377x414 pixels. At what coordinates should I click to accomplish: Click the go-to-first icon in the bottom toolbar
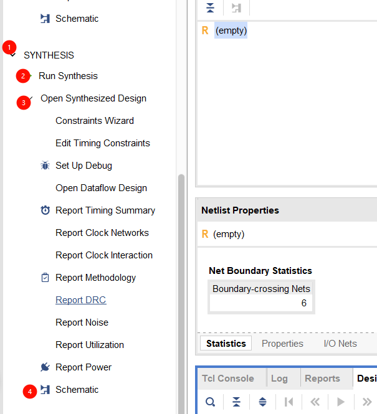(x=289, y=402)
